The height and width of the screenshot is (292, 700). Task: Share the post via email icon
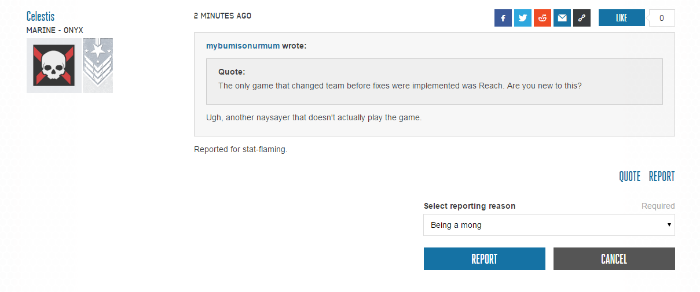(562, 18)
